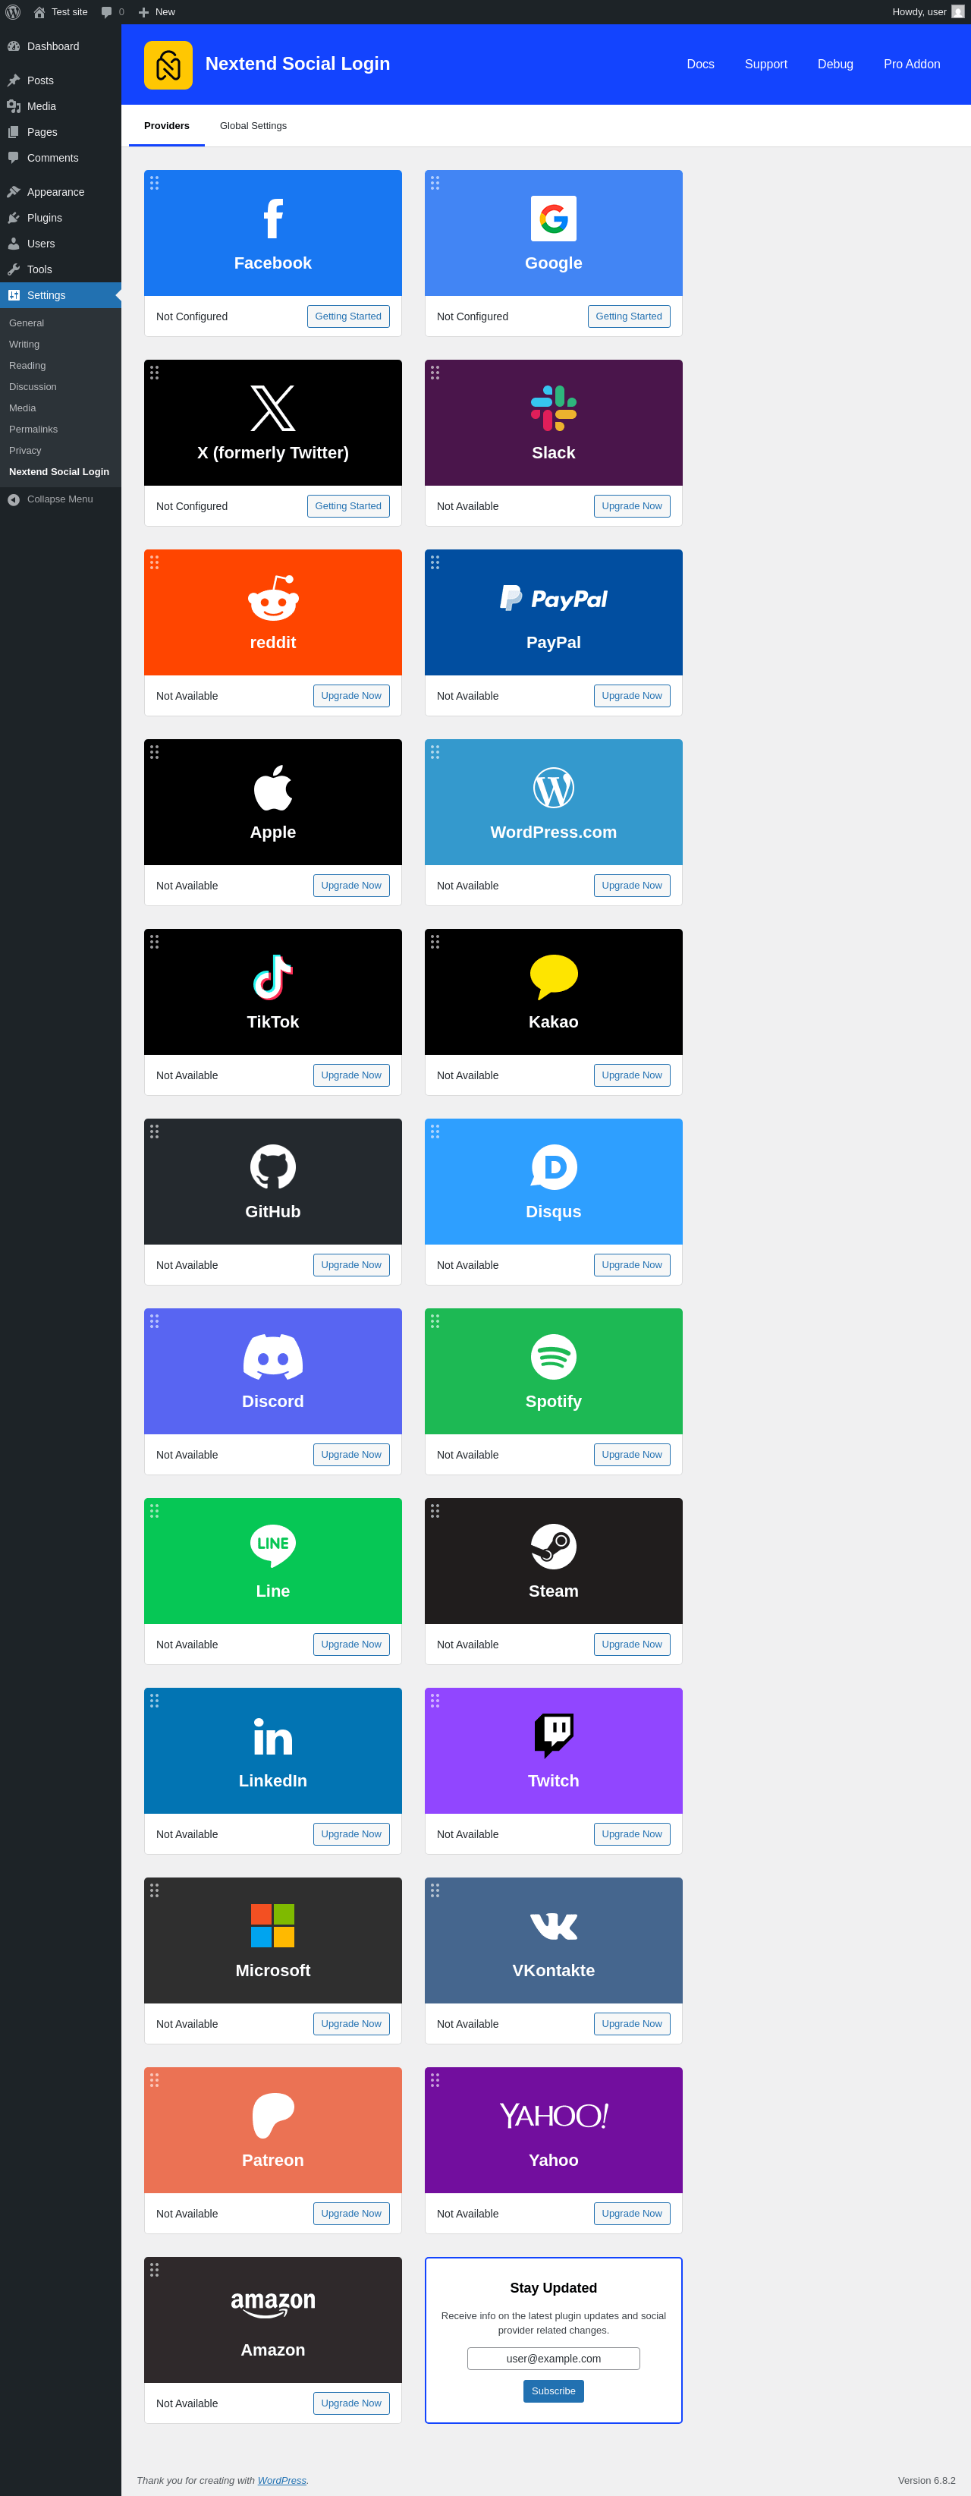
Task: Click the PayPal logo graphic
Action: pos(553,598)
